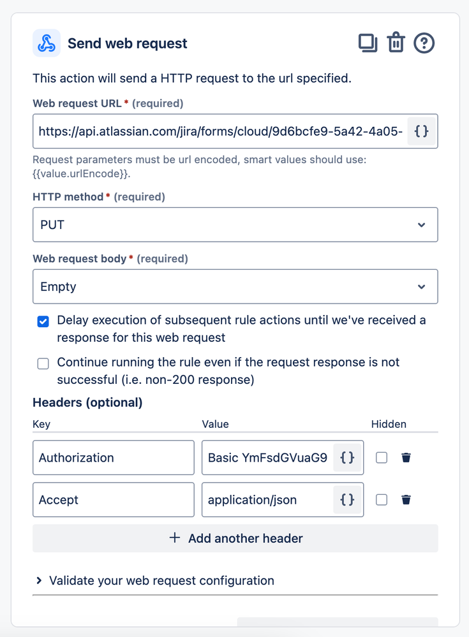Click the Send web request webhook icon
469x637 pixels.
47,43
